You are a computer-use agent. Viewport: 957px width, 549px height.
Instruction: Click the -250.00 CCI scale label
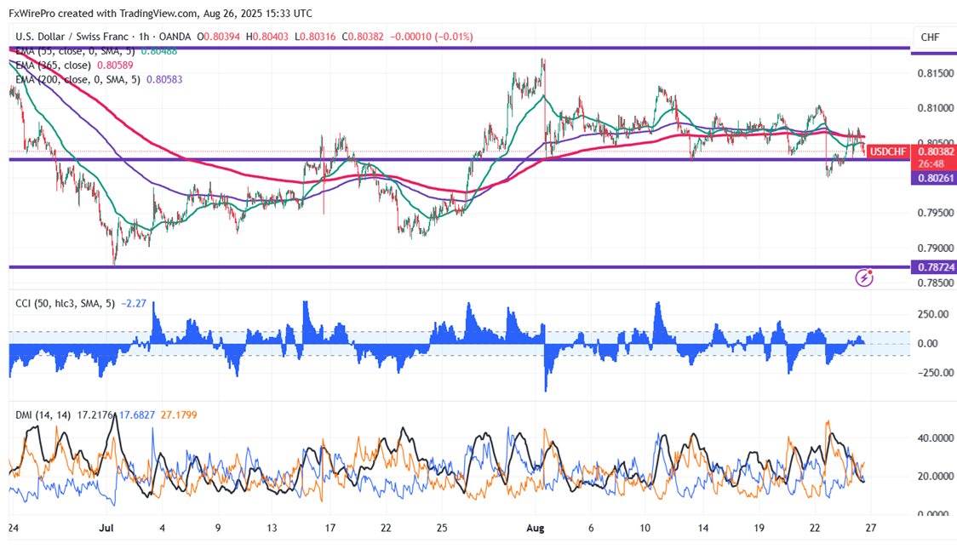coord(934,373)
